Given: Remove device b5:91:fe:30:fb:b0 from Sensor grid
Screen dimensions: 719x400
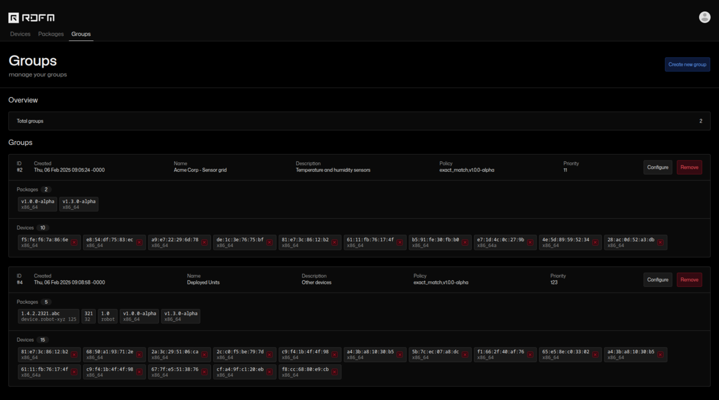Looking at the screenshot, I should click(464, 242).
